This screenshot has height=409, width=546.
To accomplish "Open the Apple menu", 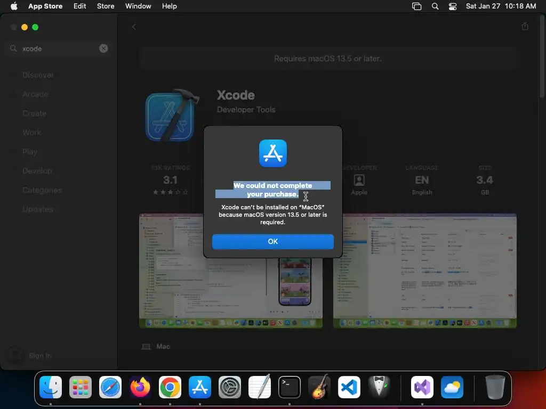I will coord(14,6).
